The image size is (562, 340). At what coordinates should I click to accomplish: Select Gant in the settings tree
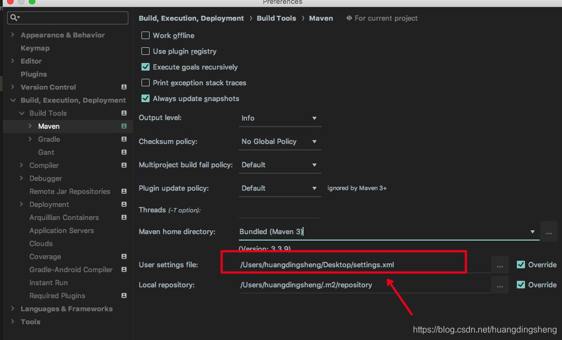tap(46, 152)
